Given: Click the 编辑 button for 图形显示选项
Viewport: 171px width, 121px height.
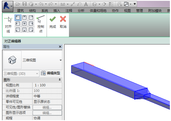Looking at the screenshot, I should (47, 113).
